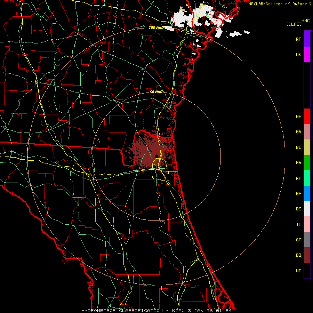The height and width of the screenshot is (313, 313).
Task: Click the BI brown legend swatch
Action: (307, 255)
